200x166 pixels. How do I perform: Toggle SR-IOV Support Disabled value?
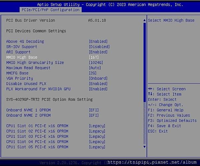coord(99,47)
